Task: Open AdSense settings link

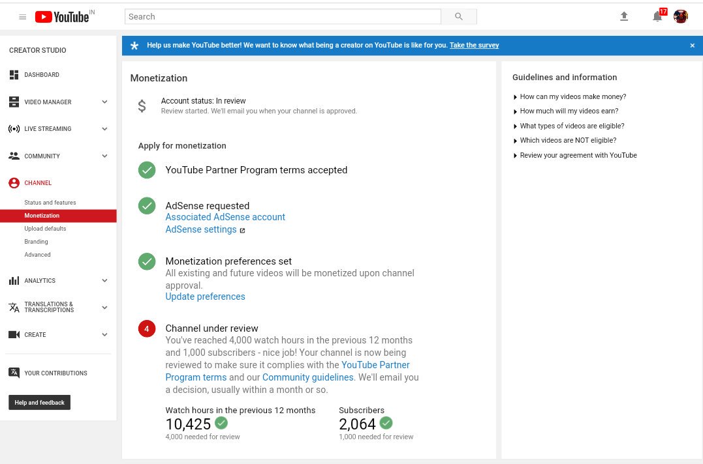Action: [x=201, y=229]
